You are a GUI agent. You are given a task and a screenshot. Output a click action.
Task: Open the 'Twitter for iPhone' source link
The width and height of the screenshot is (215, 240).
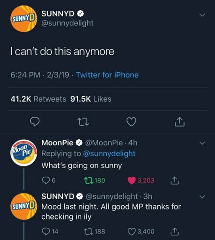[107, 75]
